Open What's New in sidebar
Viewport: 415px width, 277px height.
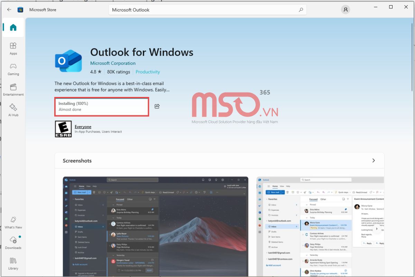(x=13, y=222)
